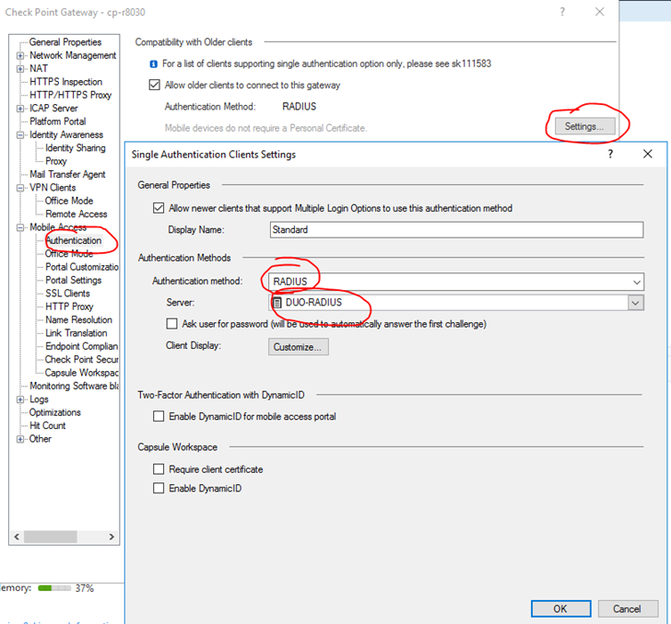This screenshot has height=624, width=671.
Task: Click the Cancel button
Action: (628, 608)
